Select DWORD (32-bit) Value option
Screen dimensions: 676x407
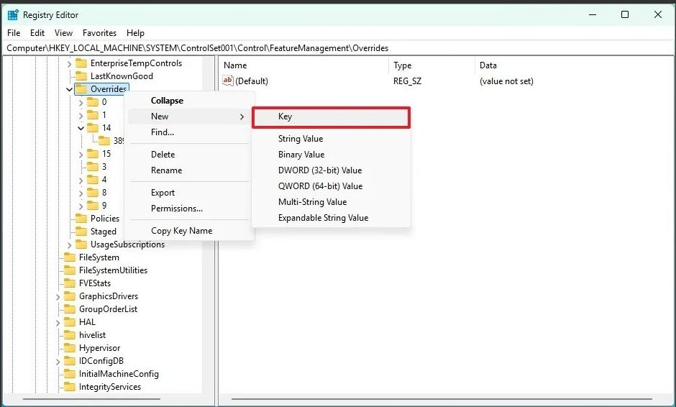320,170
